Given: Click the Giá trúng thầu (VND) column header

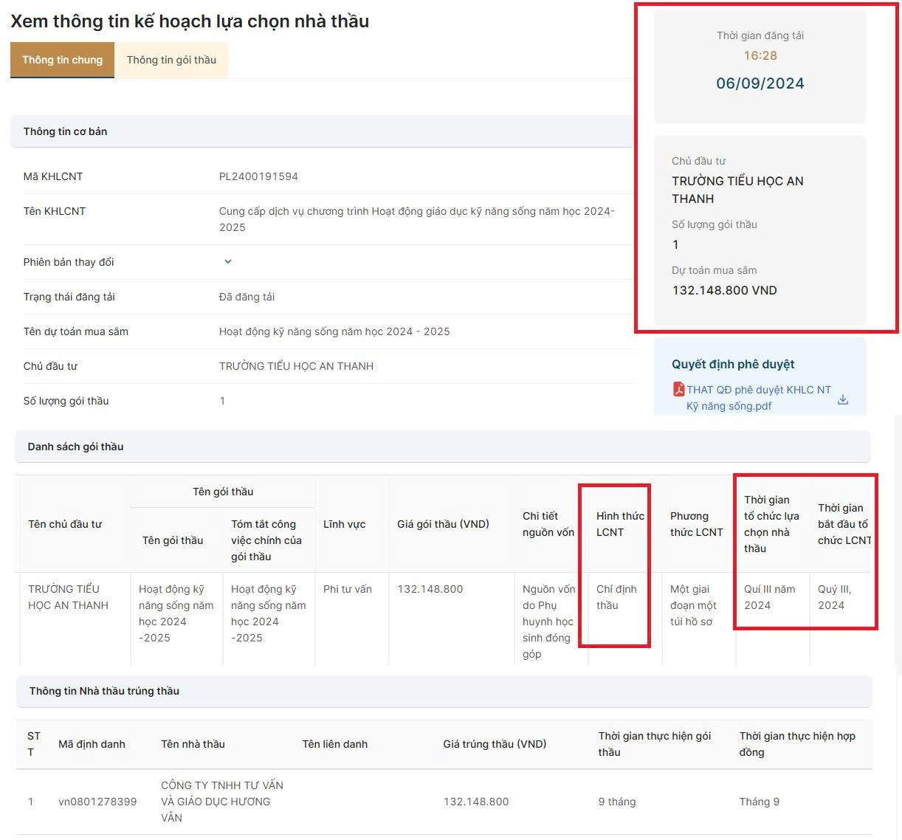Looking at the screenshot, I should click(495, 744).
